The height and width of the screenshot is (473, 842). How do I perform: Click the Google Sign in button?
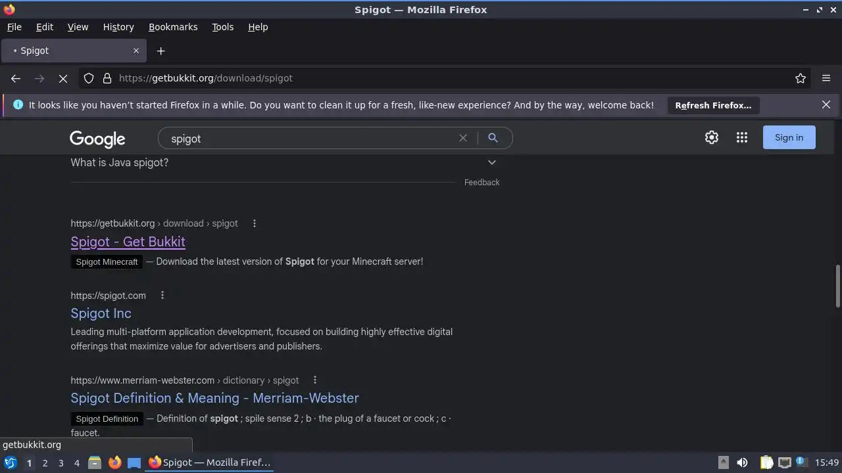click(789, 137)
